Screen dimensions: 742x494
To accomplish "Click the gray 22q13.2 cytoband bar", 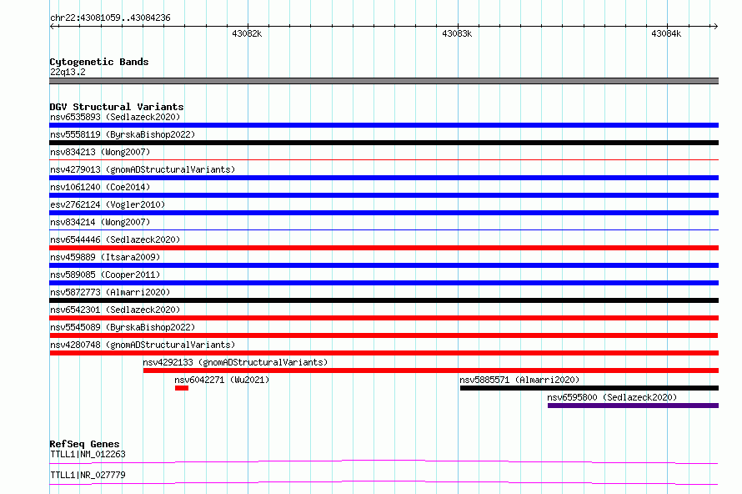I will (384, 81).
